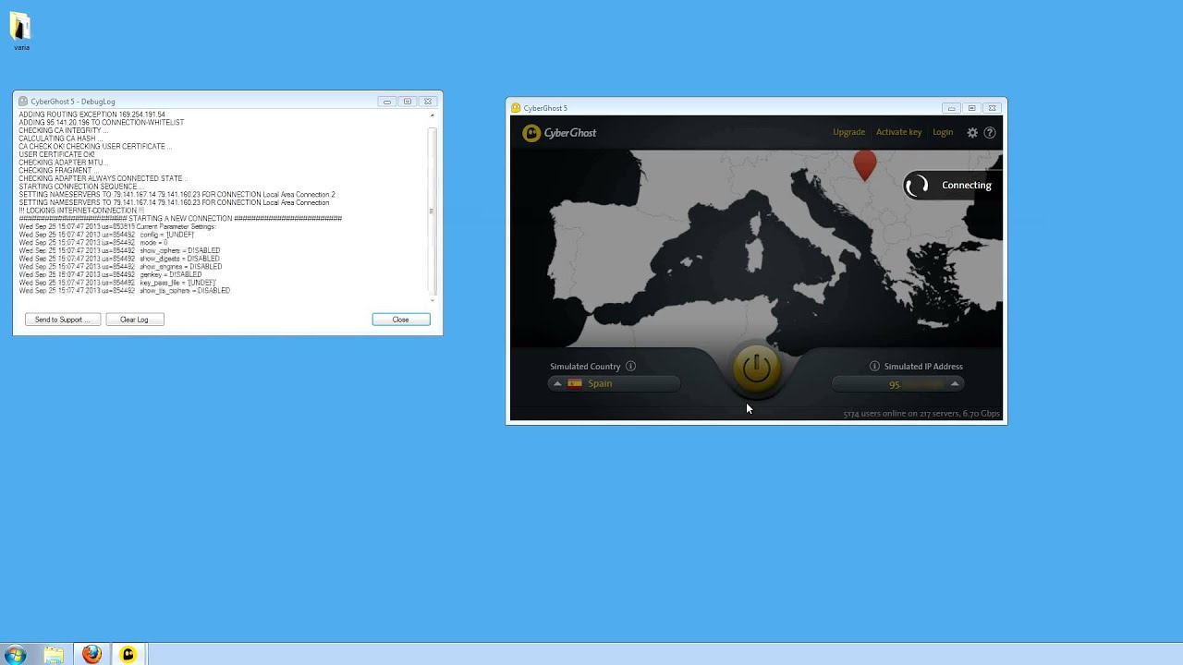This screenshot has width=1183, height=665.
Task: Click the DebugLog vertical scrollbar thumb
Action: click(432, 211)
